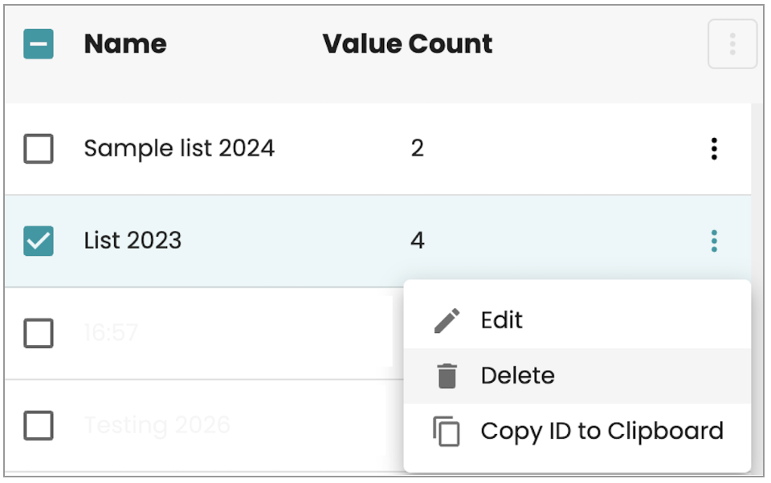Select Edit from the context menu
The image size is (771, 483).
[x=501, y=319]
